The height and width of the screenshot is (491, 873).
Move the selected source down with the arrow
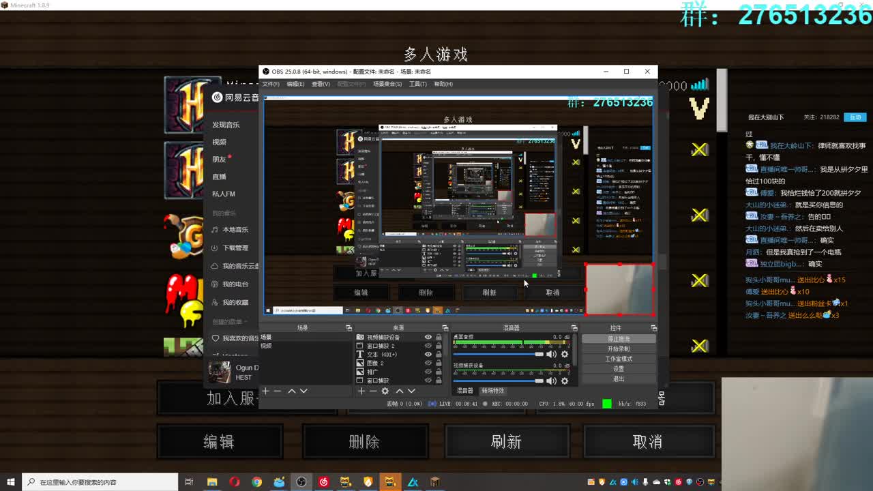[411, 391]
